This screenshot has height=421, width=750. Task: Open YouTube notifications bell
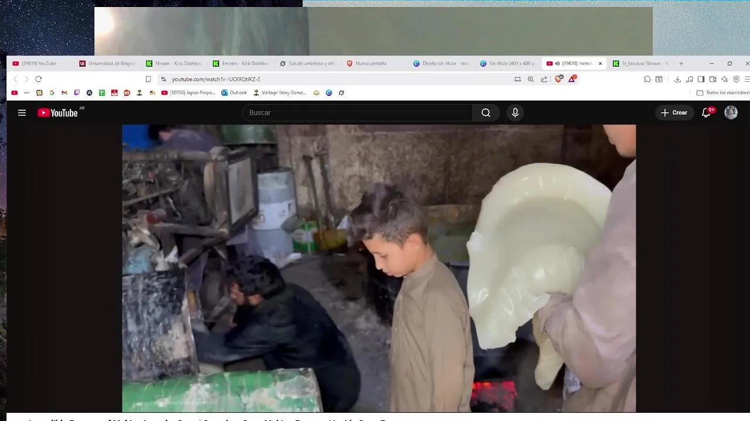706,113
